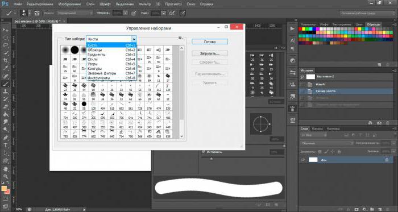This screenshot has height=212, width=398.
Task: Switch to the История panel tab
Action: (306, 70)
